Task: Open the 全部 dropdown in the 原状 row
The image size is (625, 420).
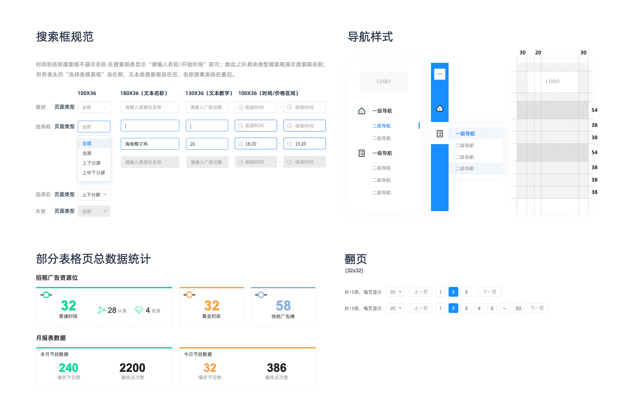Action: coord(94,107)
